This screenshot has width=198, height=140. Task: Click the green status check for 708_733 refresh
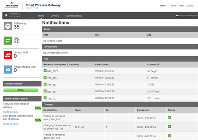coord(170,136)
